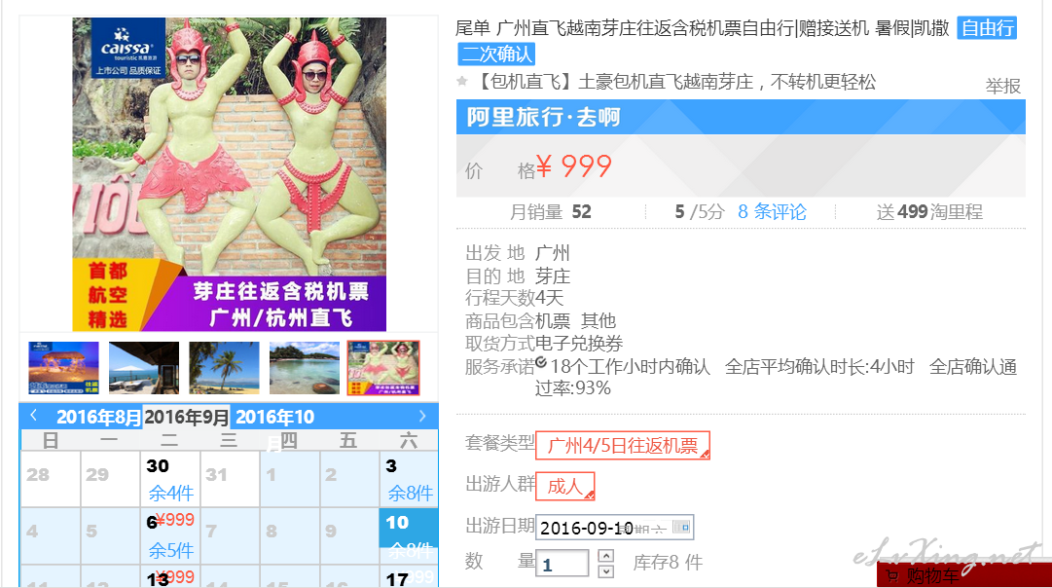The height and width of the screenshot is (588, 1052).
Task: Select September 10 in the calendar
Action: (410, 535)
